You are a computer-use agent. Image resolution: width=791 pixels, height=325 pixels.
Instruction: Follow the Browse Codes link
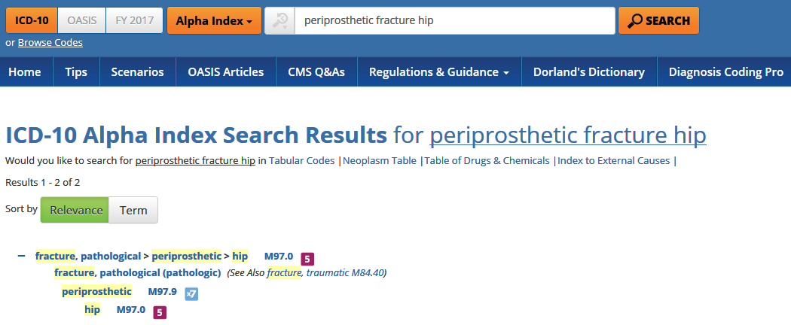click(50, 42)
